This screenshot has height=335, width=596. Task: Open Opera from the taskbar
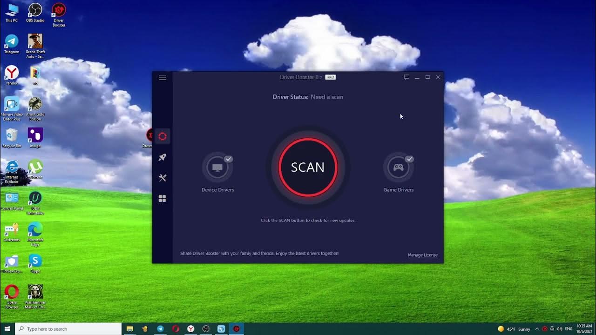click(x=176, y=329)
